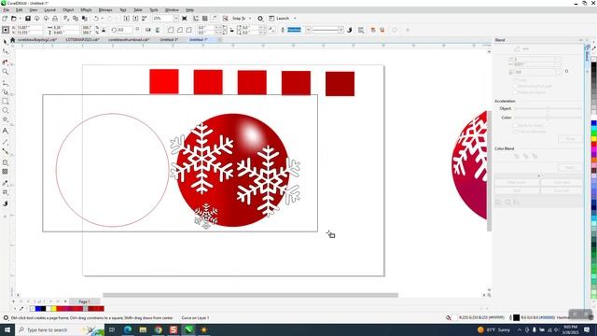Select the Freehand curve tool
This screenshot has width=597, height=336.
(x=5, y=83)
